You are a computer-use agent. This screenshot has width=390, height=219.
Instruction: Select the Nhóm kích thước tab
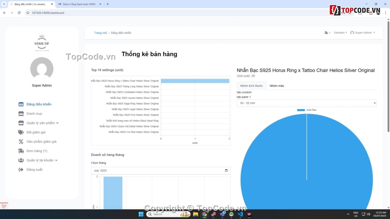tap(251, 86)
